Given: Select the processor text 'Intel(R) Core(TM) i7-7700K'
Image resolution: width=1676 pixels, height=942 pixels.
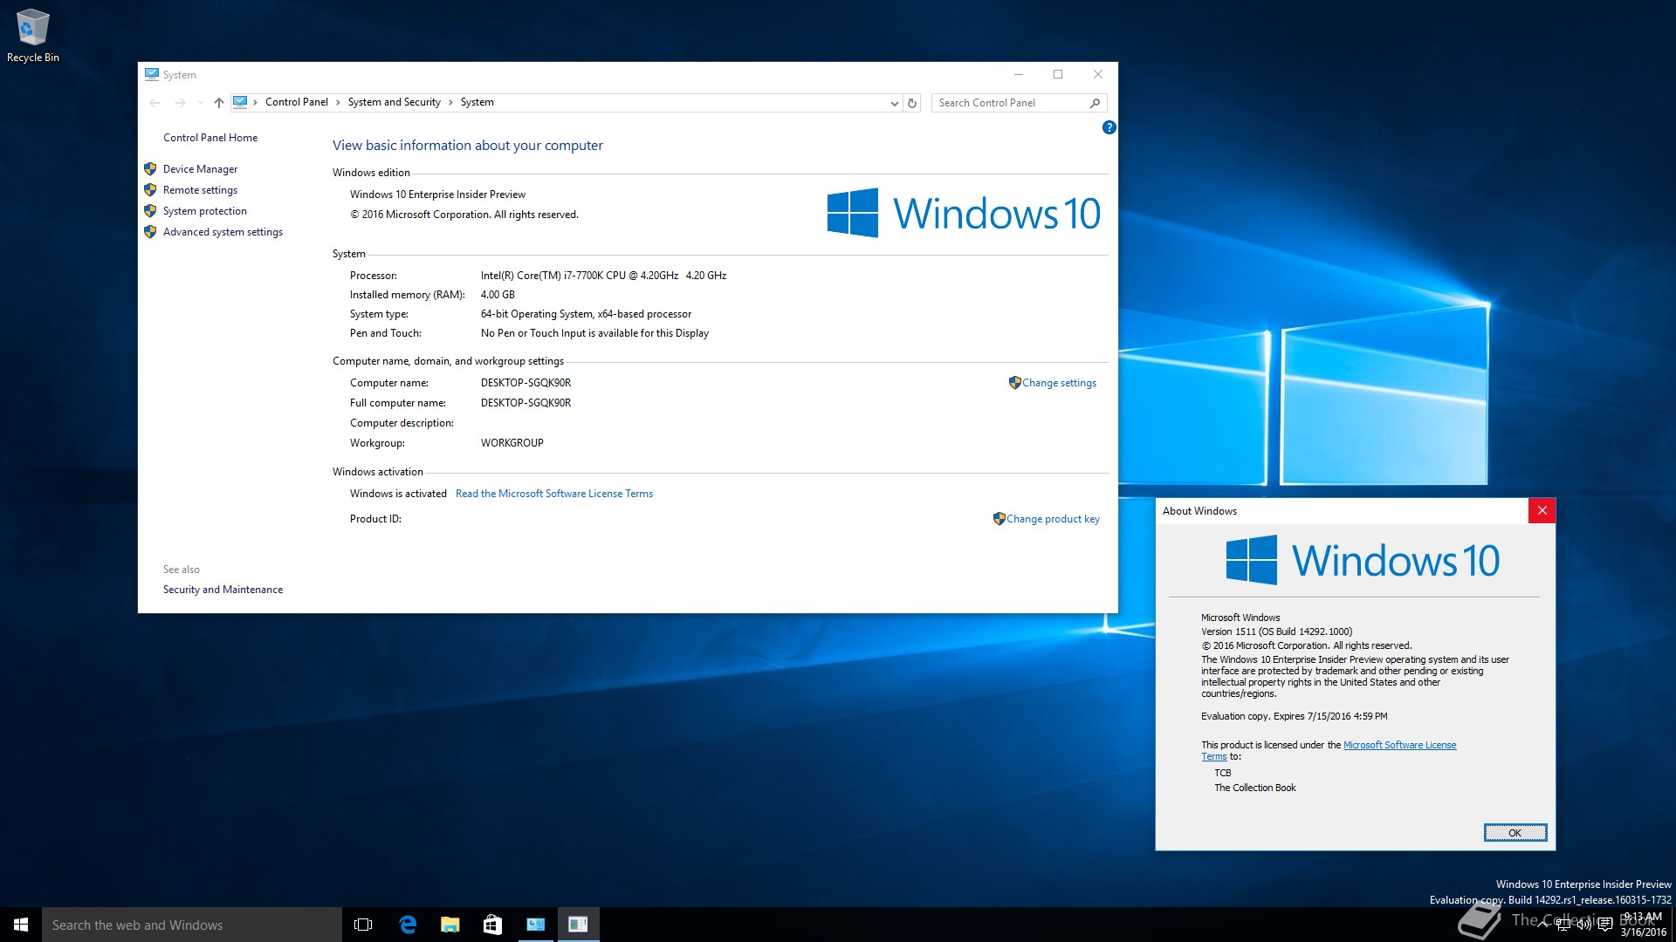Looking at the screenshot, I should (541, 276).
